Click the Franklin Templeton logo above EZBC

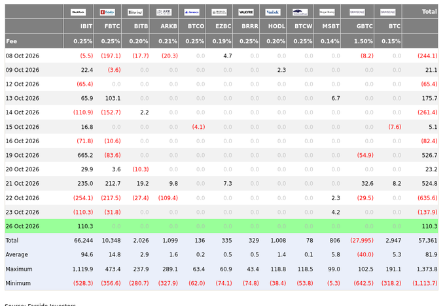click(219, 12)
